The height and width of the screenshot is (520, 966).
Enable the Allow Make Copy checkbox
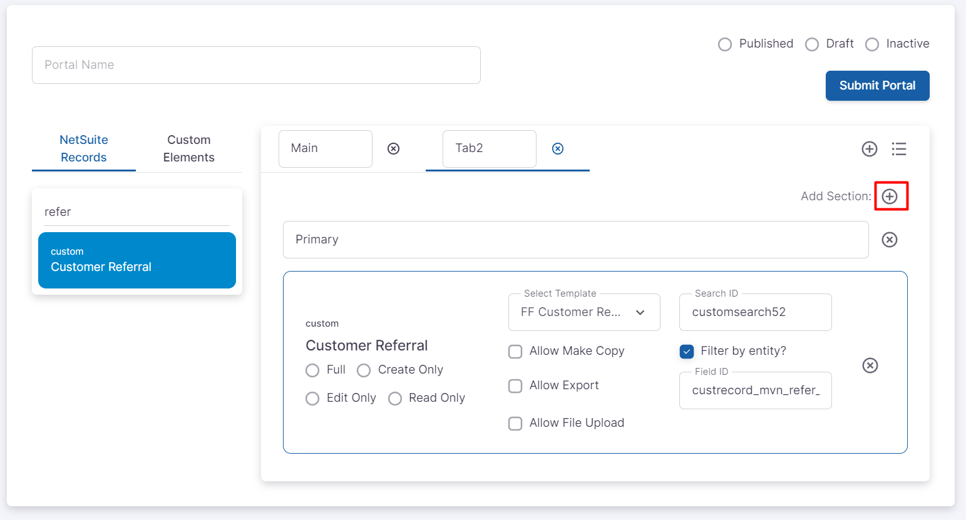coord(515,352)
